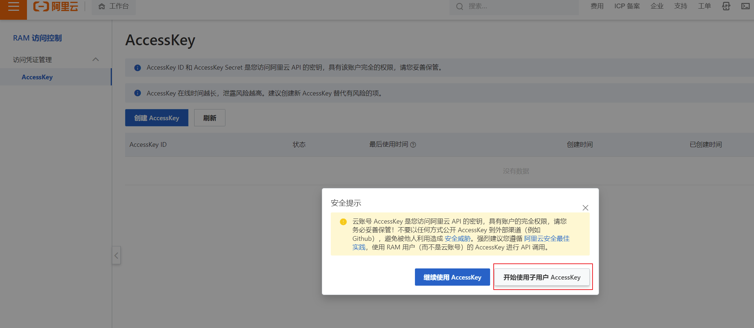The image size is (754, 328).
Task: Open the 工作台 workbench home
Action: pos(114,6)
